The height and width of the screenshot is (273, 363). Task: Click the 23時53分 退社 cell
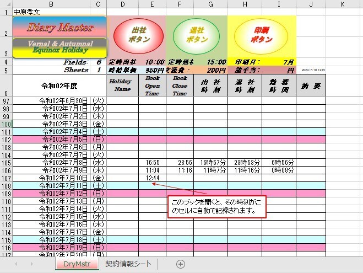point(245,163)
